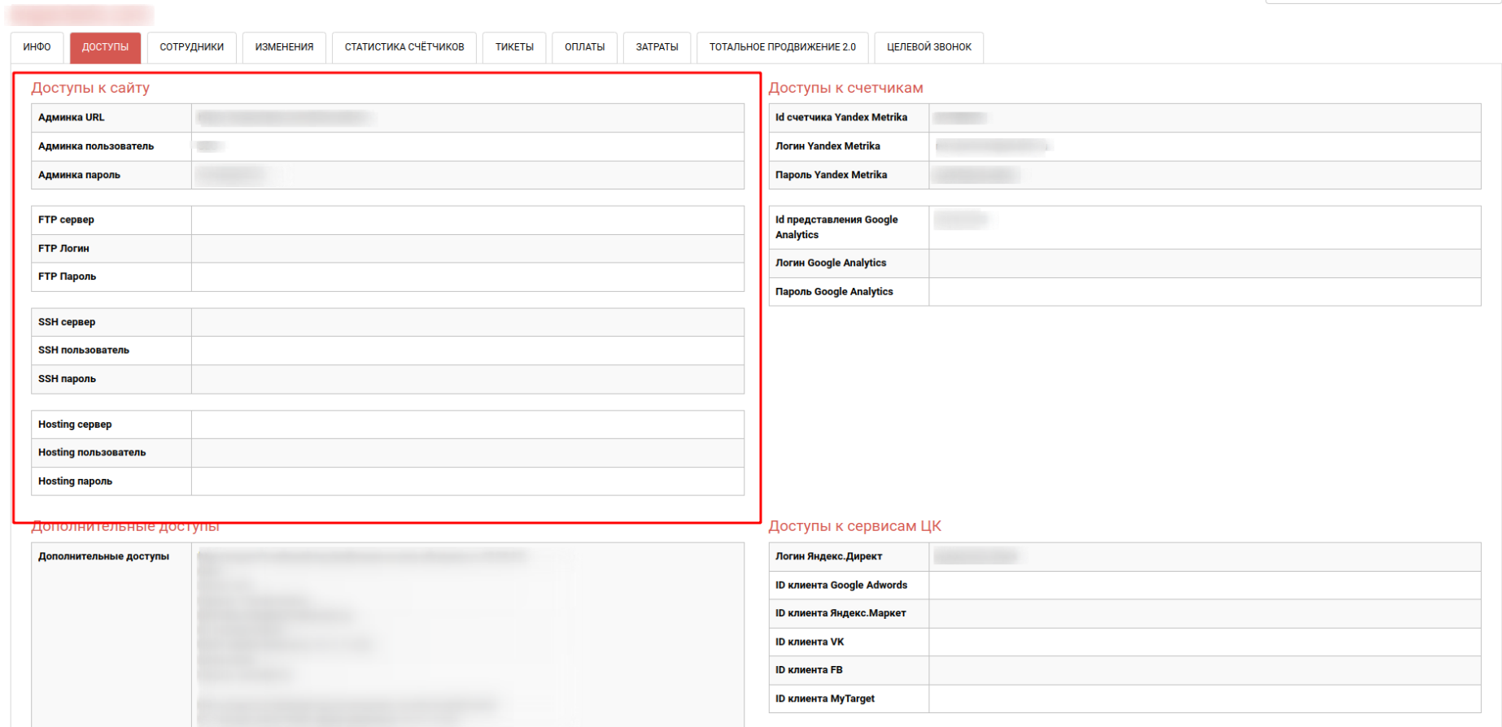Go to СТАТИСТИКА СЧЁТЧИКОВ tab
1502x727 pixels.
point(404,47)
